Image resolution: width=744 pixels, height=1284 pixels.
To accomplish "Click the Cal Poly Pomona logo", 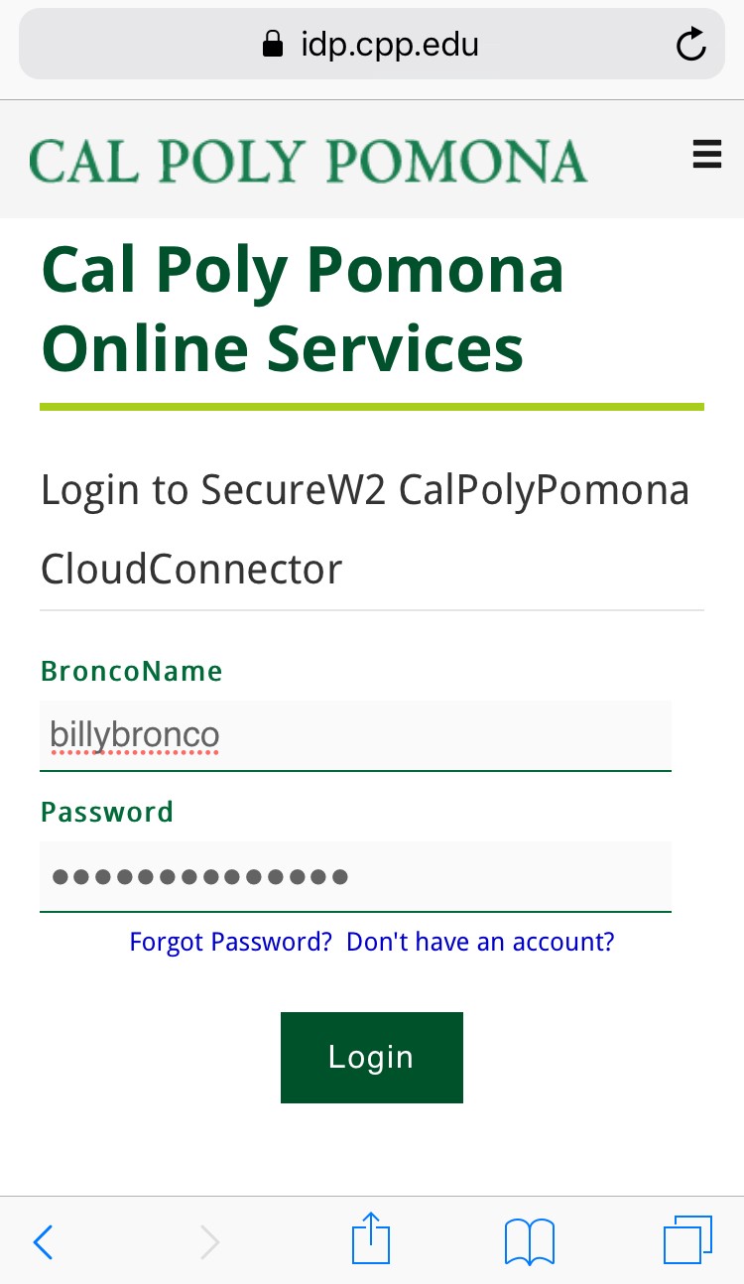I will pyautogui.click(x=309, y=161).
